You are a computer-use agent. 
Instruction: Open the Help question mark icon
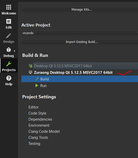[x=9, y=78]
